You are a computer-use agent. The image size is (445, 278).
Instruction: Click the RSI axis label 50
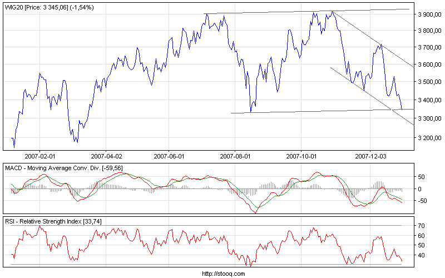422,245
